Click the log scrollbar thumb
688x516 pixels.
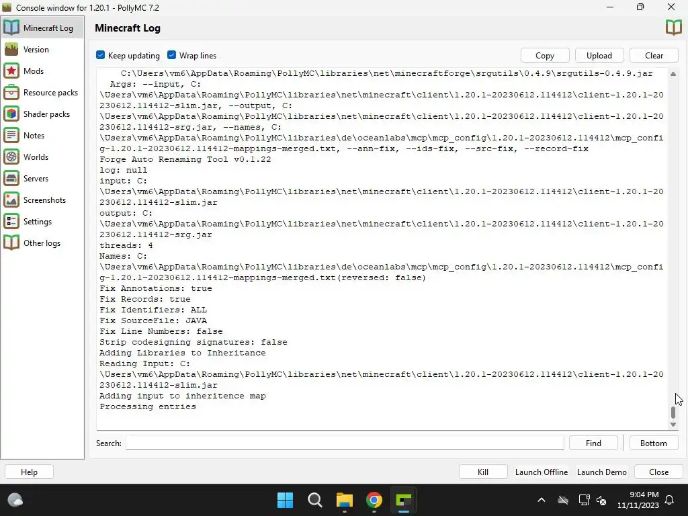click(673, 413)
